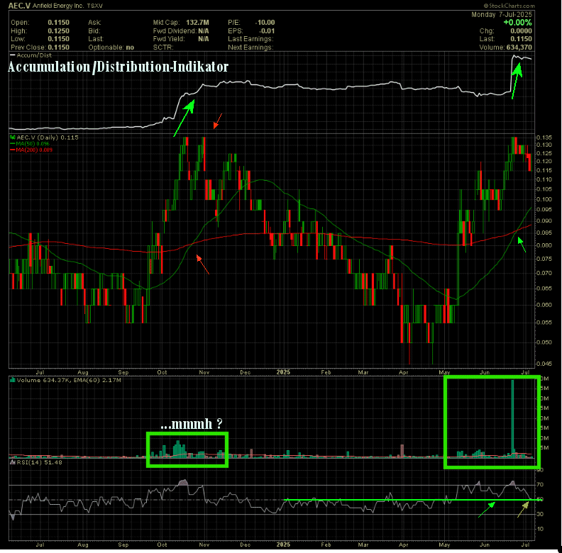Click the 0.070 price axis label
Viewport: 562px width, 553px height.
coord(544,273)
